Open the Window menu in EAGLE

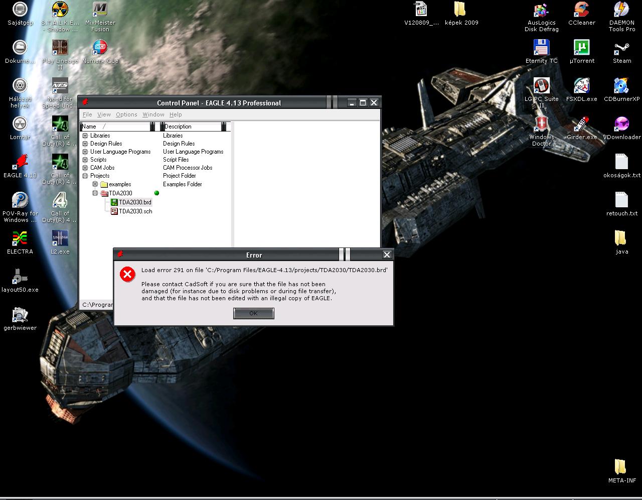click(153, 114)
